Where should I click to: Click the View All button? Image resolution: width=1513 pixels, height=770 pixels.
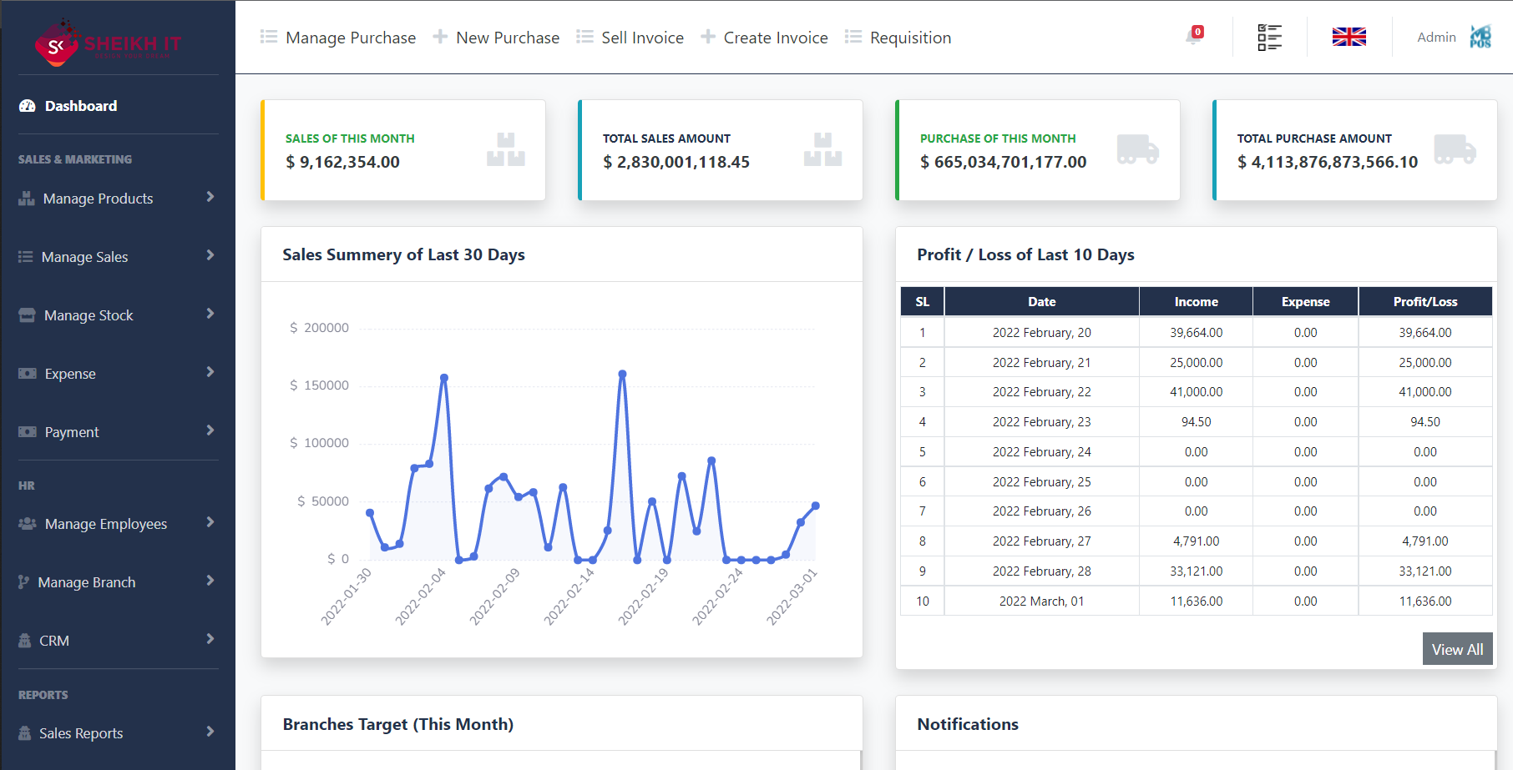click(x=1457, y=648)
